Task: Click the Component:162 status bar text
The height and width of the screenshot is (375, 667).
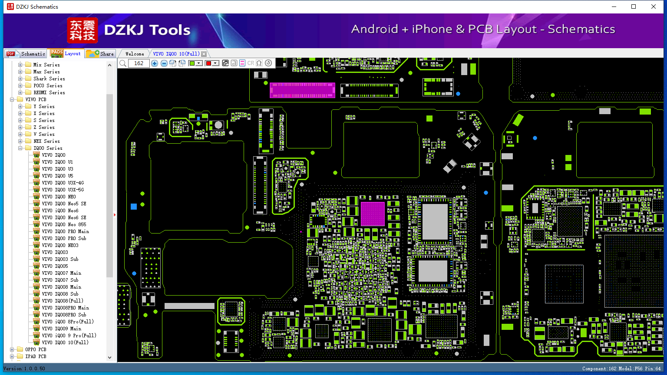Action: tap(599, 369)
